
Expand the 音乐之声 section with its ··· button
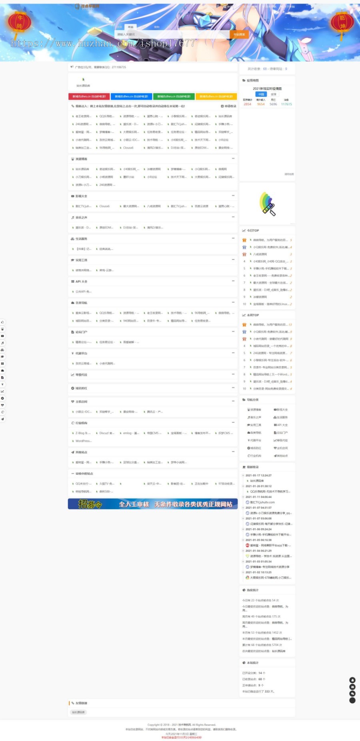pos(233,217)
